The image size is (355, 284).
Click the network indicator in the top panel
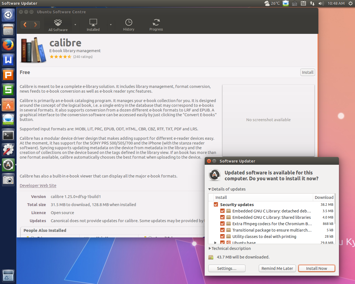pyautogui.click(x=312, y=3)
